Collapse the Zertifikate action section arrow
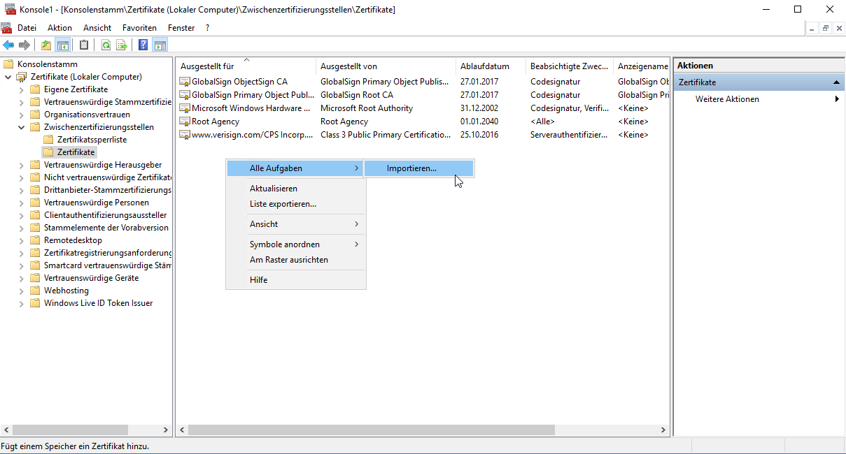Image resolution: width=846 pixels, height=454 pixels. pyautogui.click(x=836, y=82)
